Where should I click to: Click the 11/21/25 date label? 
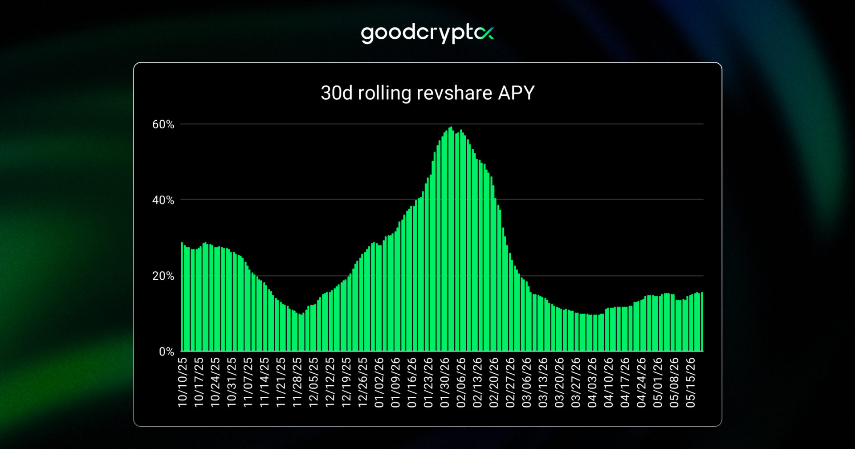click(x=281, y=382)
